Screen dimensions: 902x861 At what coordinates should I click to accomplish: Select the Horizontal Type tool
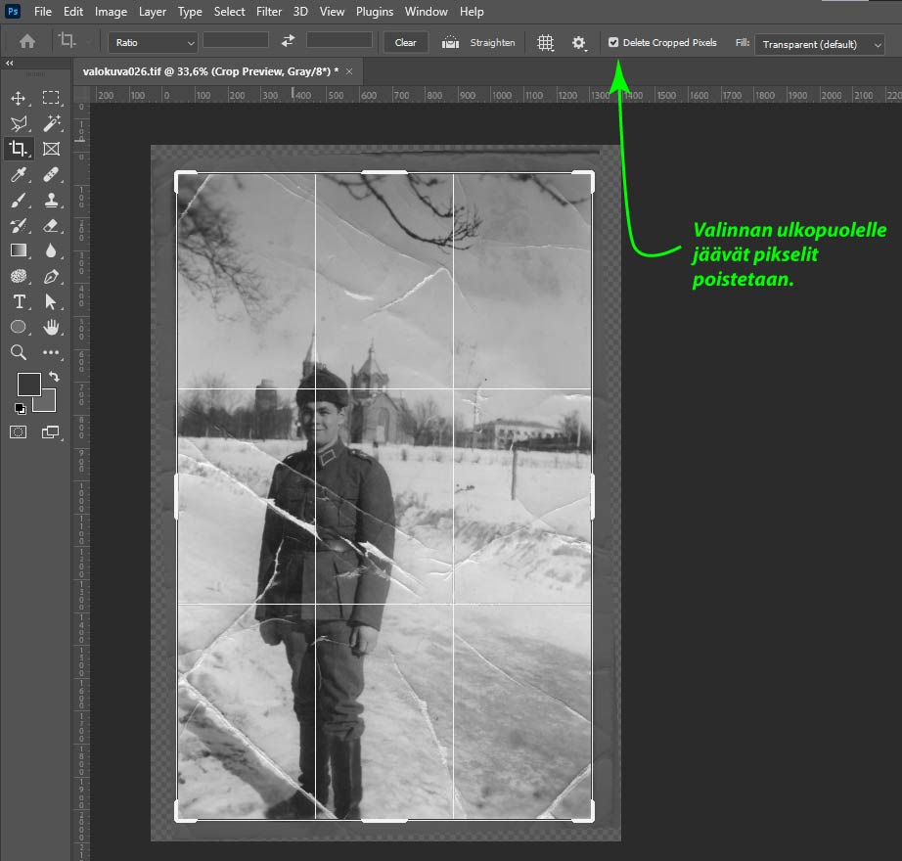[19, 302]
